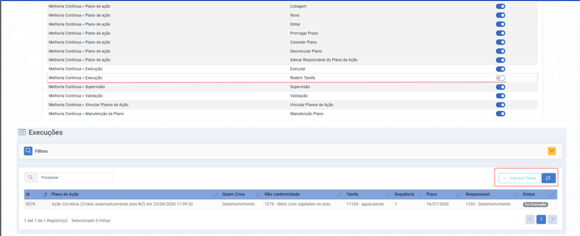Viewport: 580px width, 236px height.
Task: Click the search icon beside Pesquisar
Action: [x=31, y=177]
